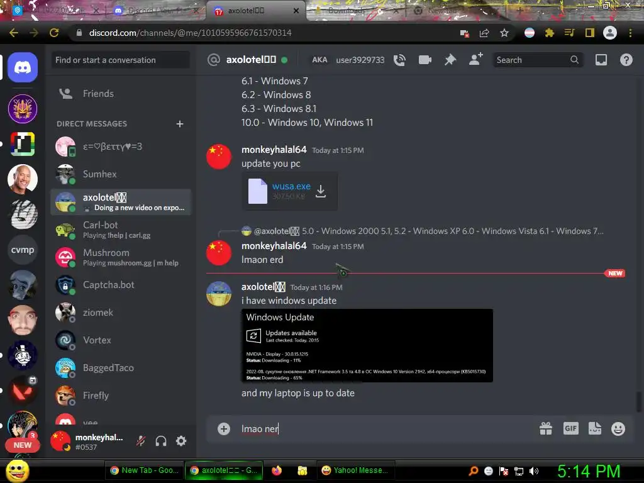Open the Friends page
Image resolution: width=644 pixels, height=483 pixels.
point(121,94)
